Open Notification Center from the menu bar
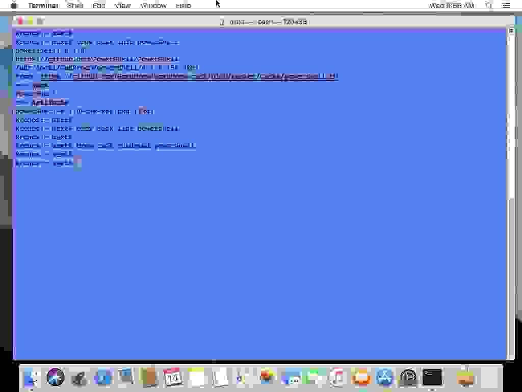The height and width of the screenshot is (392, 522). [506, 6]
